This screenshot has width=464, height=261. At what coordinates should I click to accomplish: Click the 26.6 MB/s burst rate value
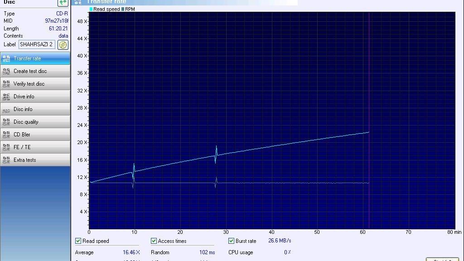pyautogui.click(x=280, y=241)
